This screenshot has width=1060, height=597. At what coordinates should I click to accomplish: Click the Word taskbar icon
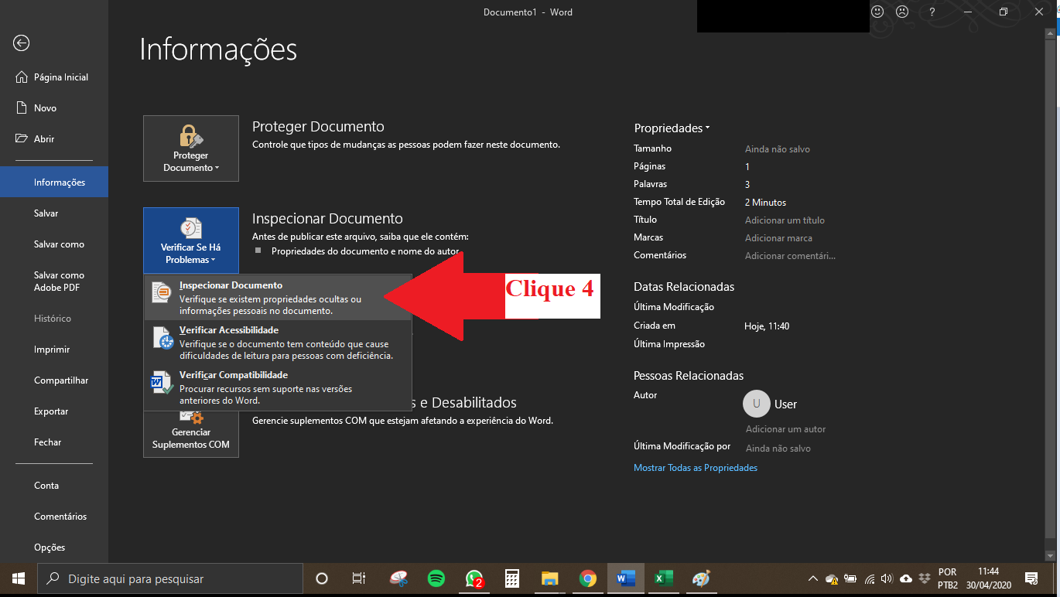click(x=626, y=578)
